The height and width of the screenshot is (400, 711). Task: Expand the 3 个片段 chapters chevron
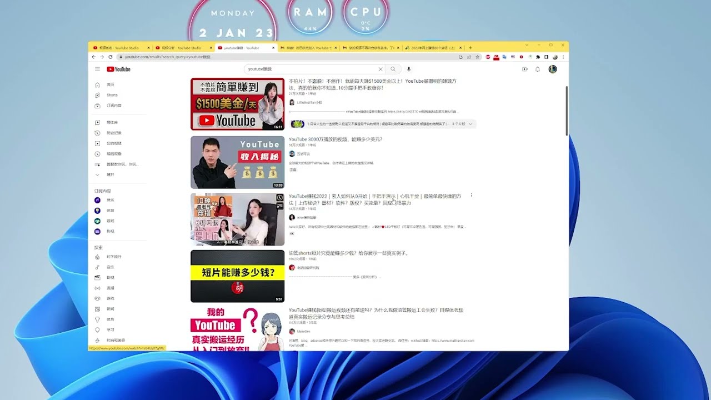pyautogui.click(x=472, y=124)
